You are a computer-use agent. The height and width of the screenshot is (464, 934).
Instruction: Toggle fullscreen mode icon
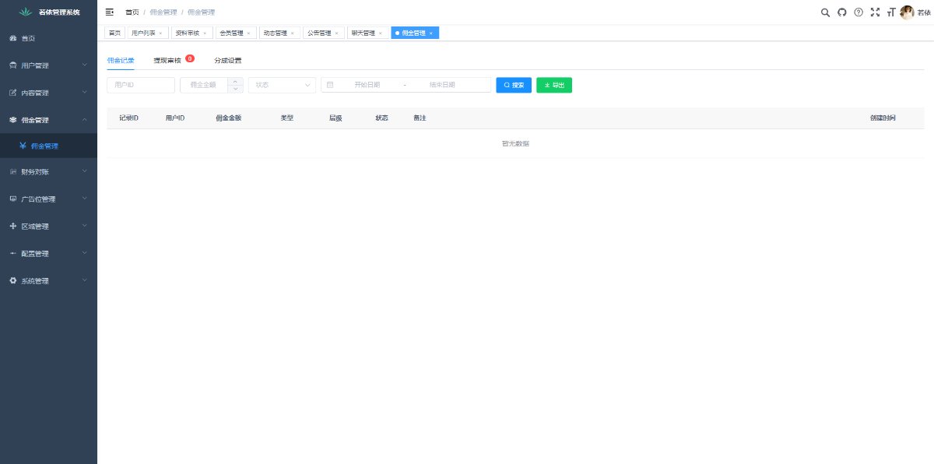click(x=875, y=12)
